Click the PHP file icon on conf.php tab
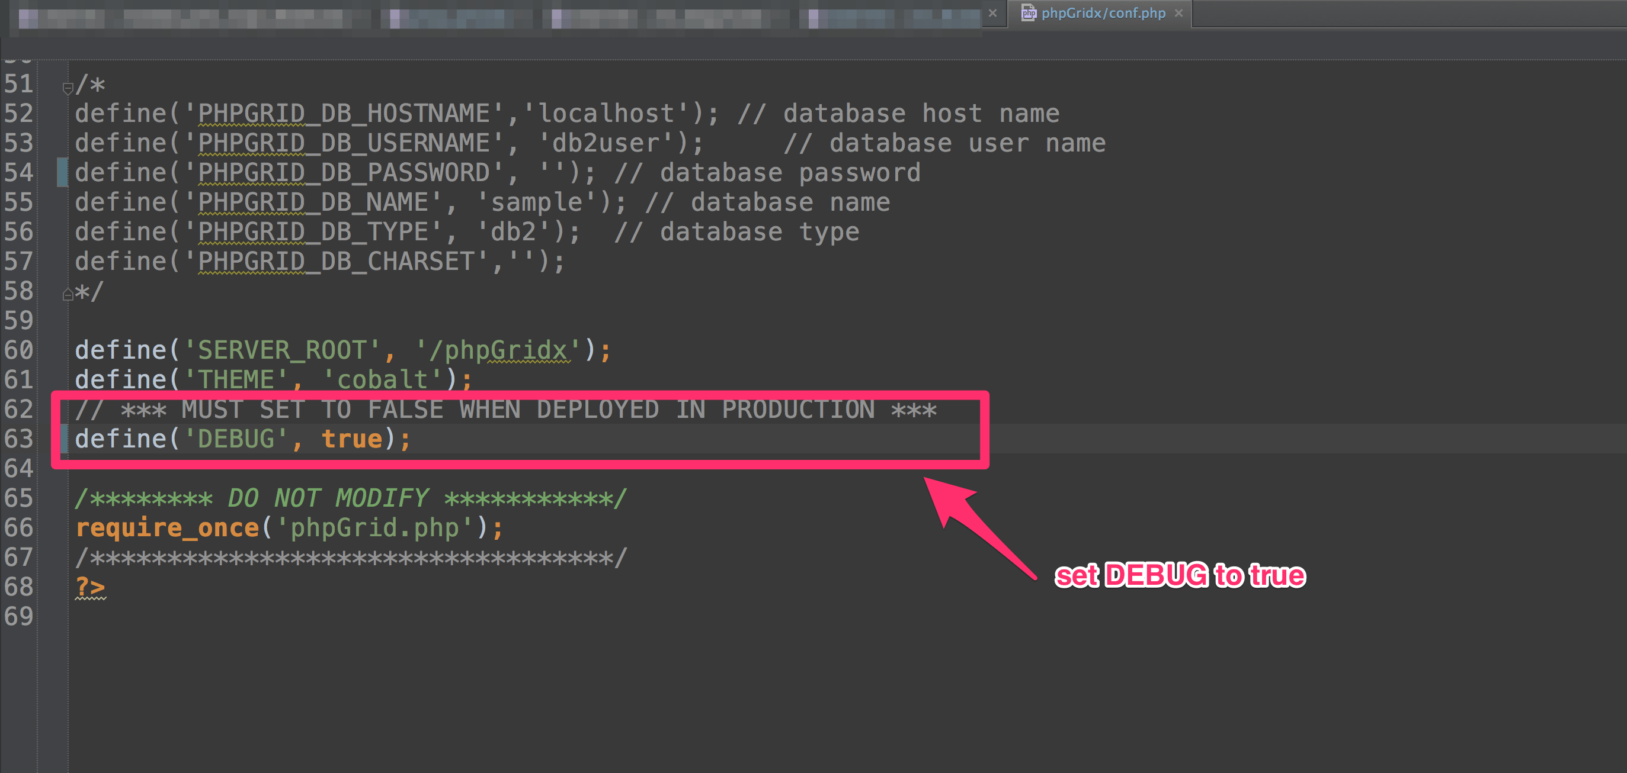This screenshot has height=773, width=1627. click(1028, 13)
